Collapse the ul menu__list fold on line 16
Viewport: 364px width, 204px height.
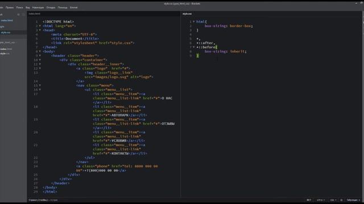pyautogui.click(x=40, y=90)
